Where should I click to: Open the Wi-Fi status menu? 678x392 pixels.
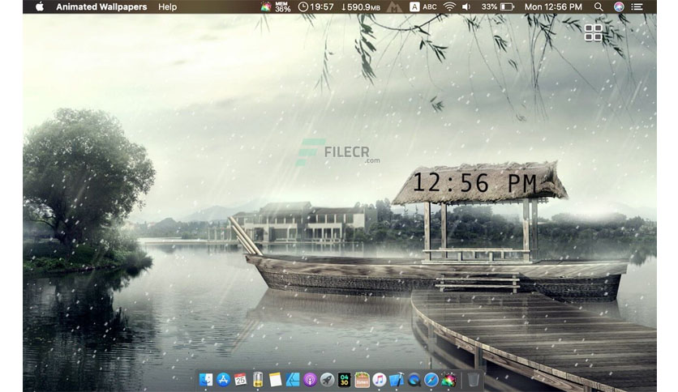[x=449, y=7]
